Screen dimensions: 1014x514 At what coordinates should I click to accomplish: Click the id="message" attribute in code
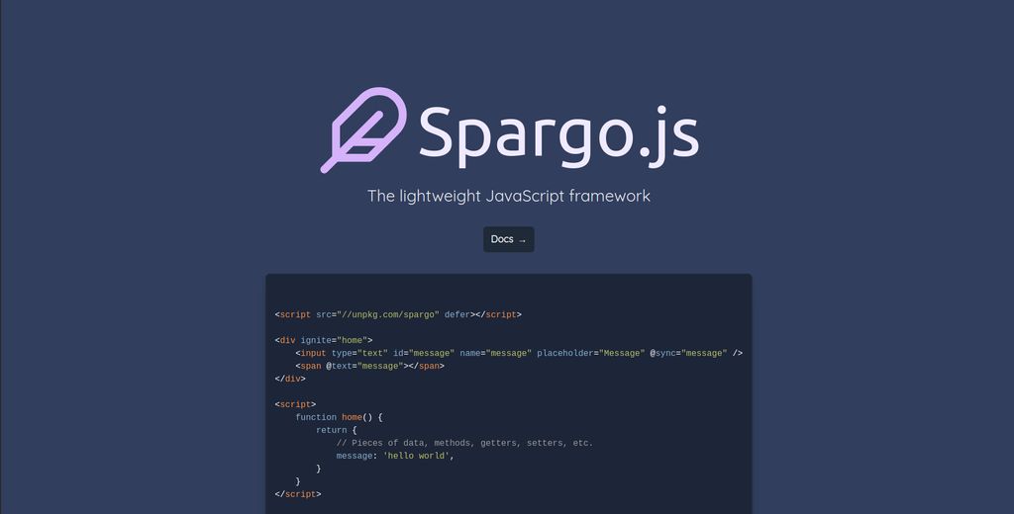pos(424,353)
